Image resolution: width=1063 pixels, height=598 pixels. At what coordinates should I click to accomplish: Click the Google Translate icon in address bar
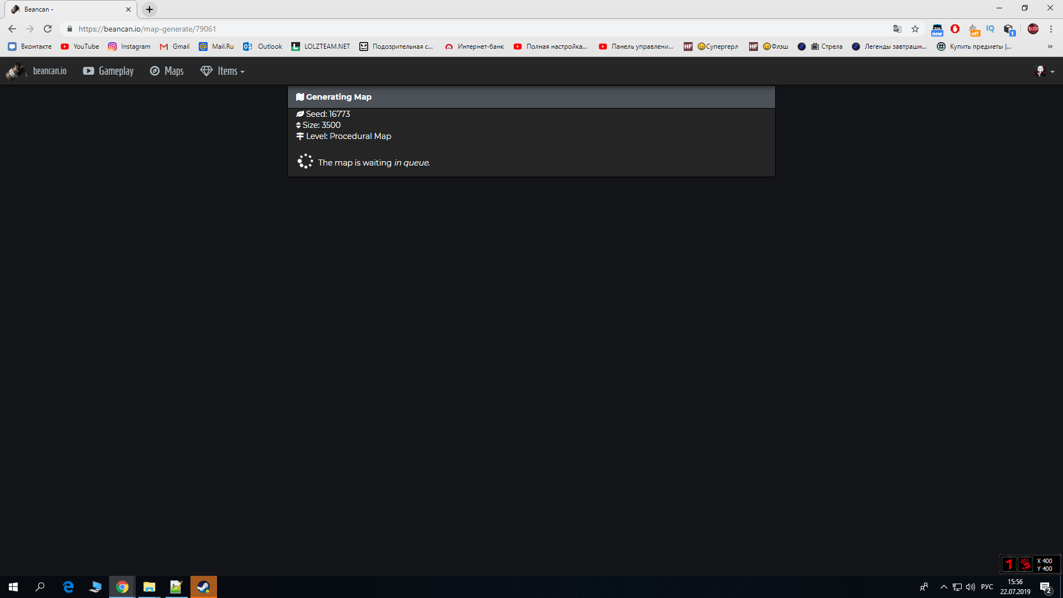coord(897,29)
